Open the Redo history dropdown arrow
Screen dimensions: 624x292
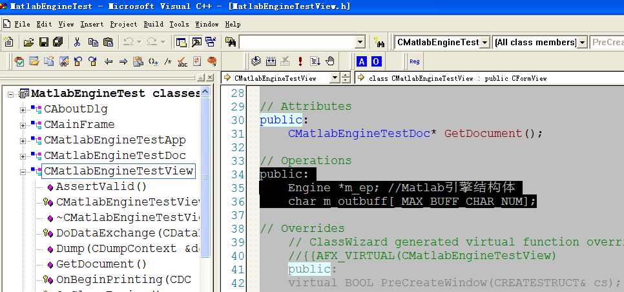pyautogui.click(x=163, y=42)
